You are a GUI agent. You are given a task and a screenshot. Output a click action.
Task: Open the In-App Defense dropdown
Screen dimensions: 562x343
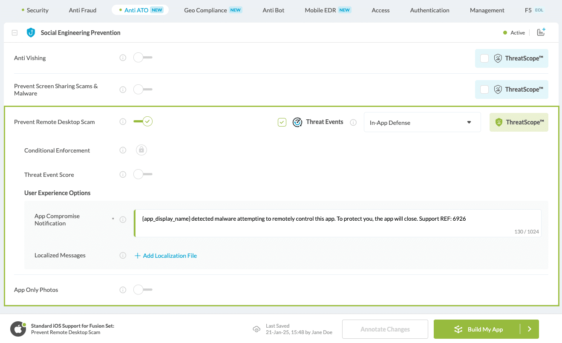pyautogui.click(x=422, y=122)
